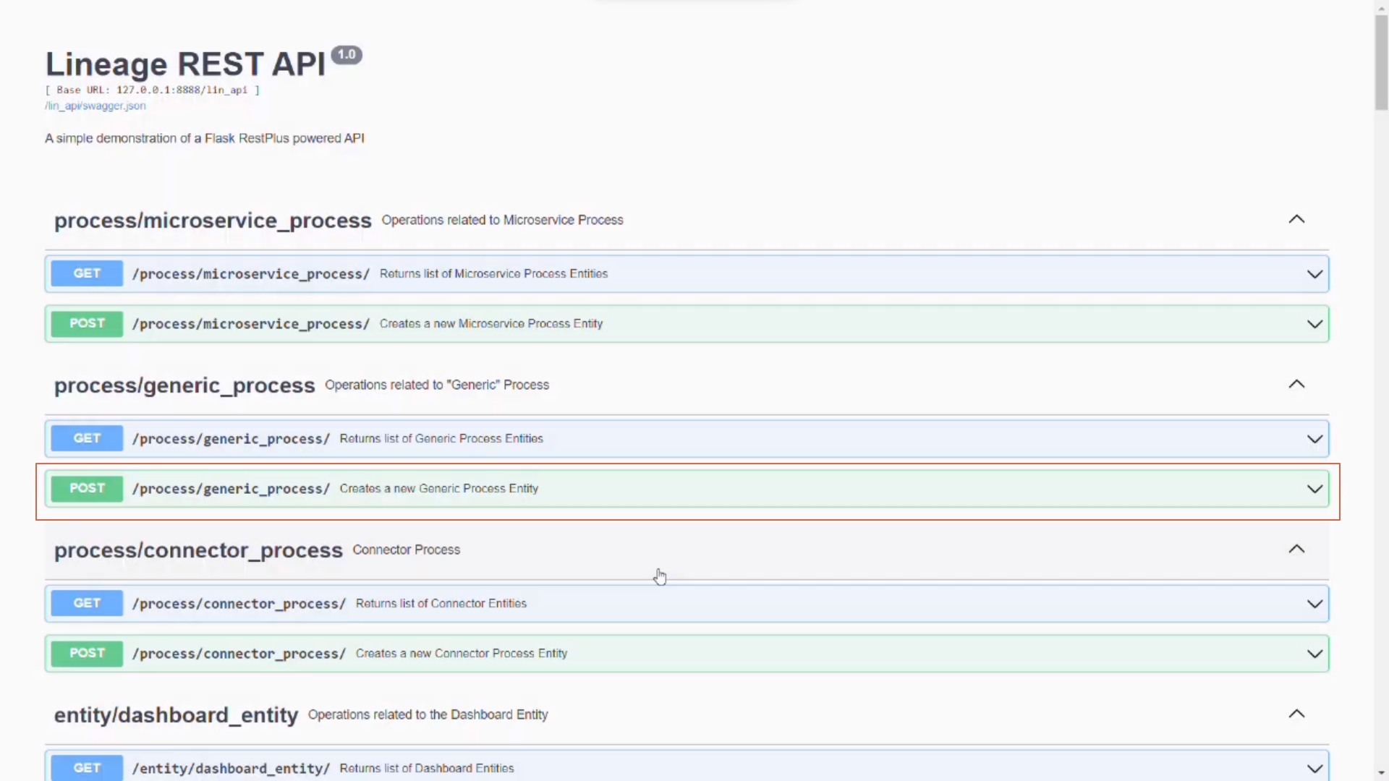This screenshot has height=781, width=1389.
Task: Select the process/generic_process tag heading
Action: pyautogui.click(x=184, y=385)
